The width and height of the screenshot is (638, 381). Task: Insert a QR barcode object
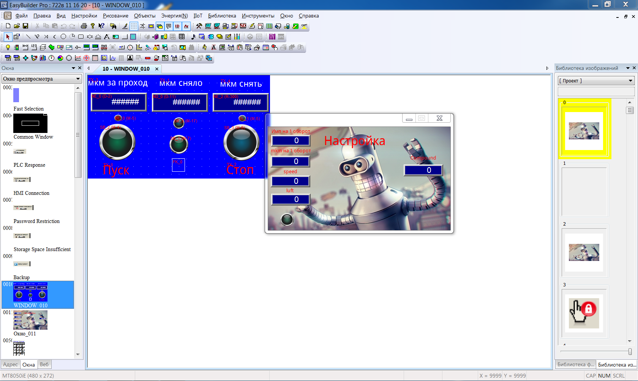click(x=104, y=47)
